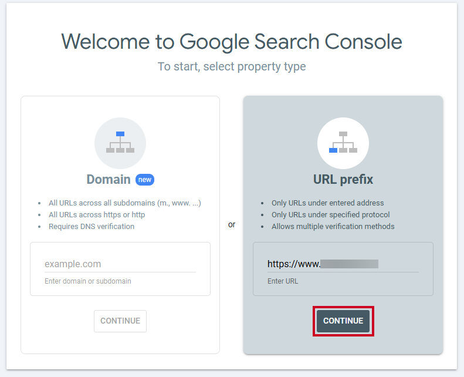Screen dimensions: 464x377
Task: Click the blue "new" badge beside Domain
Action: pos(145,180)
